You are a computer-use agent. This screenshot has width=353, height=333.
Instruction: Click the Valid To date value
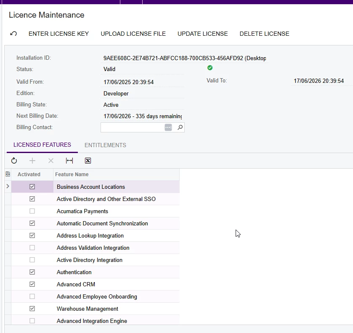318,81
